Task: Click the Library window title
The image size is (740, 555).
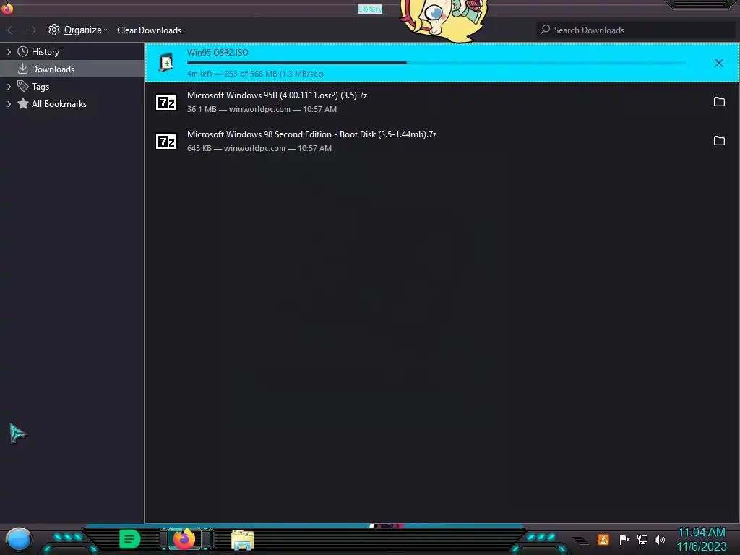Action: (x=370, y=9)
